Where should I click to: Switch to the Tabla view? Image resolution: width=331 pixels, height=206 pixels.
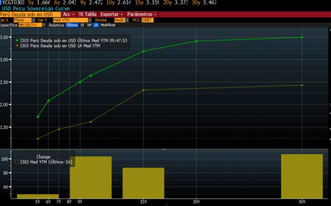[87, 14]
